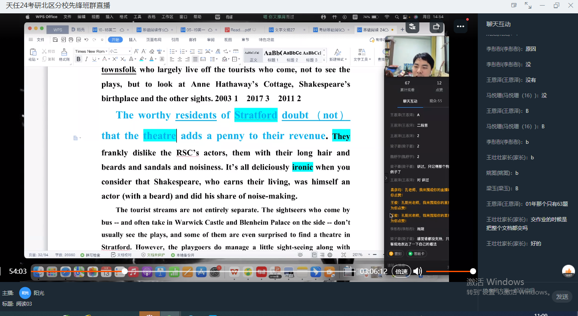Click the Finder icon in the Dock
This screenshot has width=578, height=316.
pos(39,272)
